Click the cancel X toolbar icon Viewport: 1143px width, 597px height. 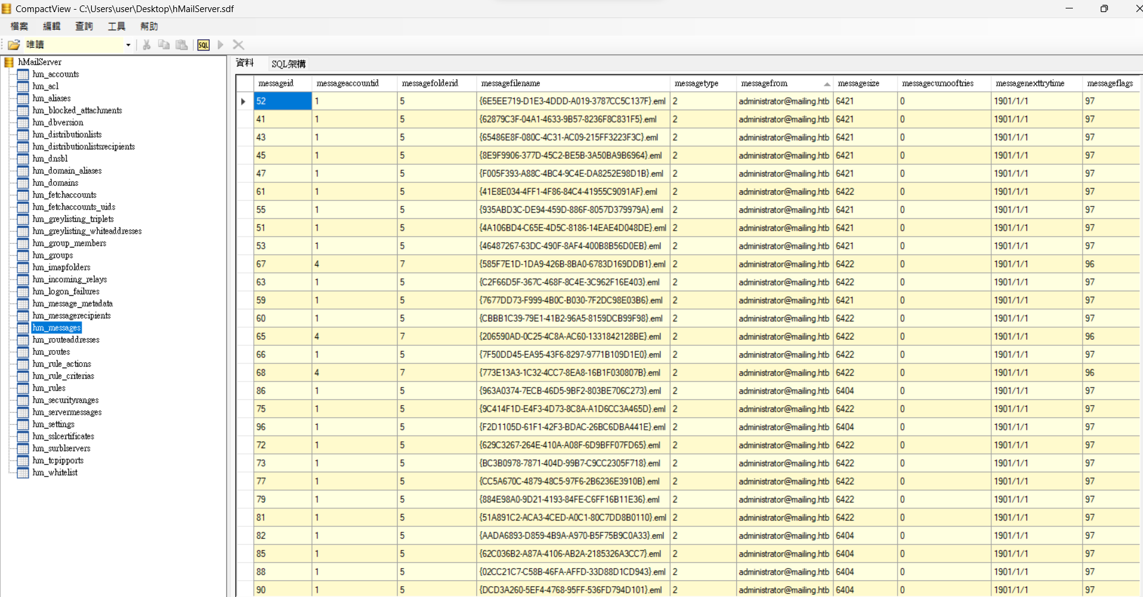pos(238,45)
